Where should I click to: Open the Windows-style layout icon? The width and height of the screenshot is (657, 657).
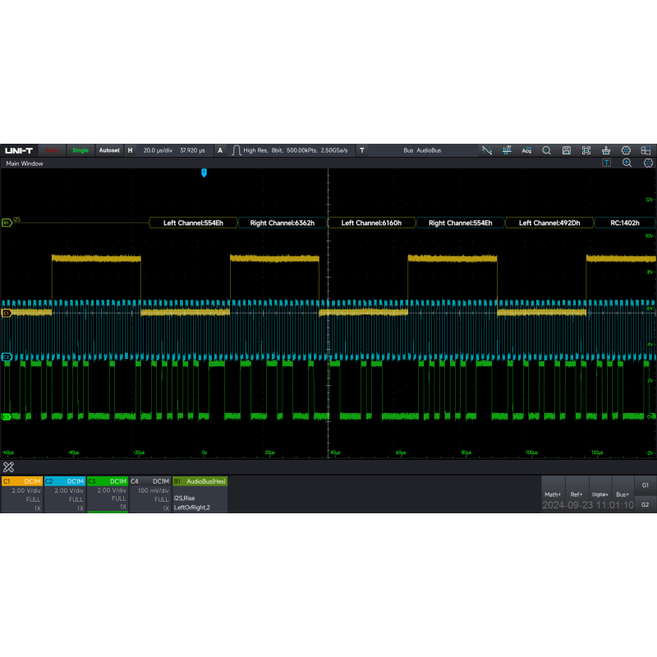point(646,150)
